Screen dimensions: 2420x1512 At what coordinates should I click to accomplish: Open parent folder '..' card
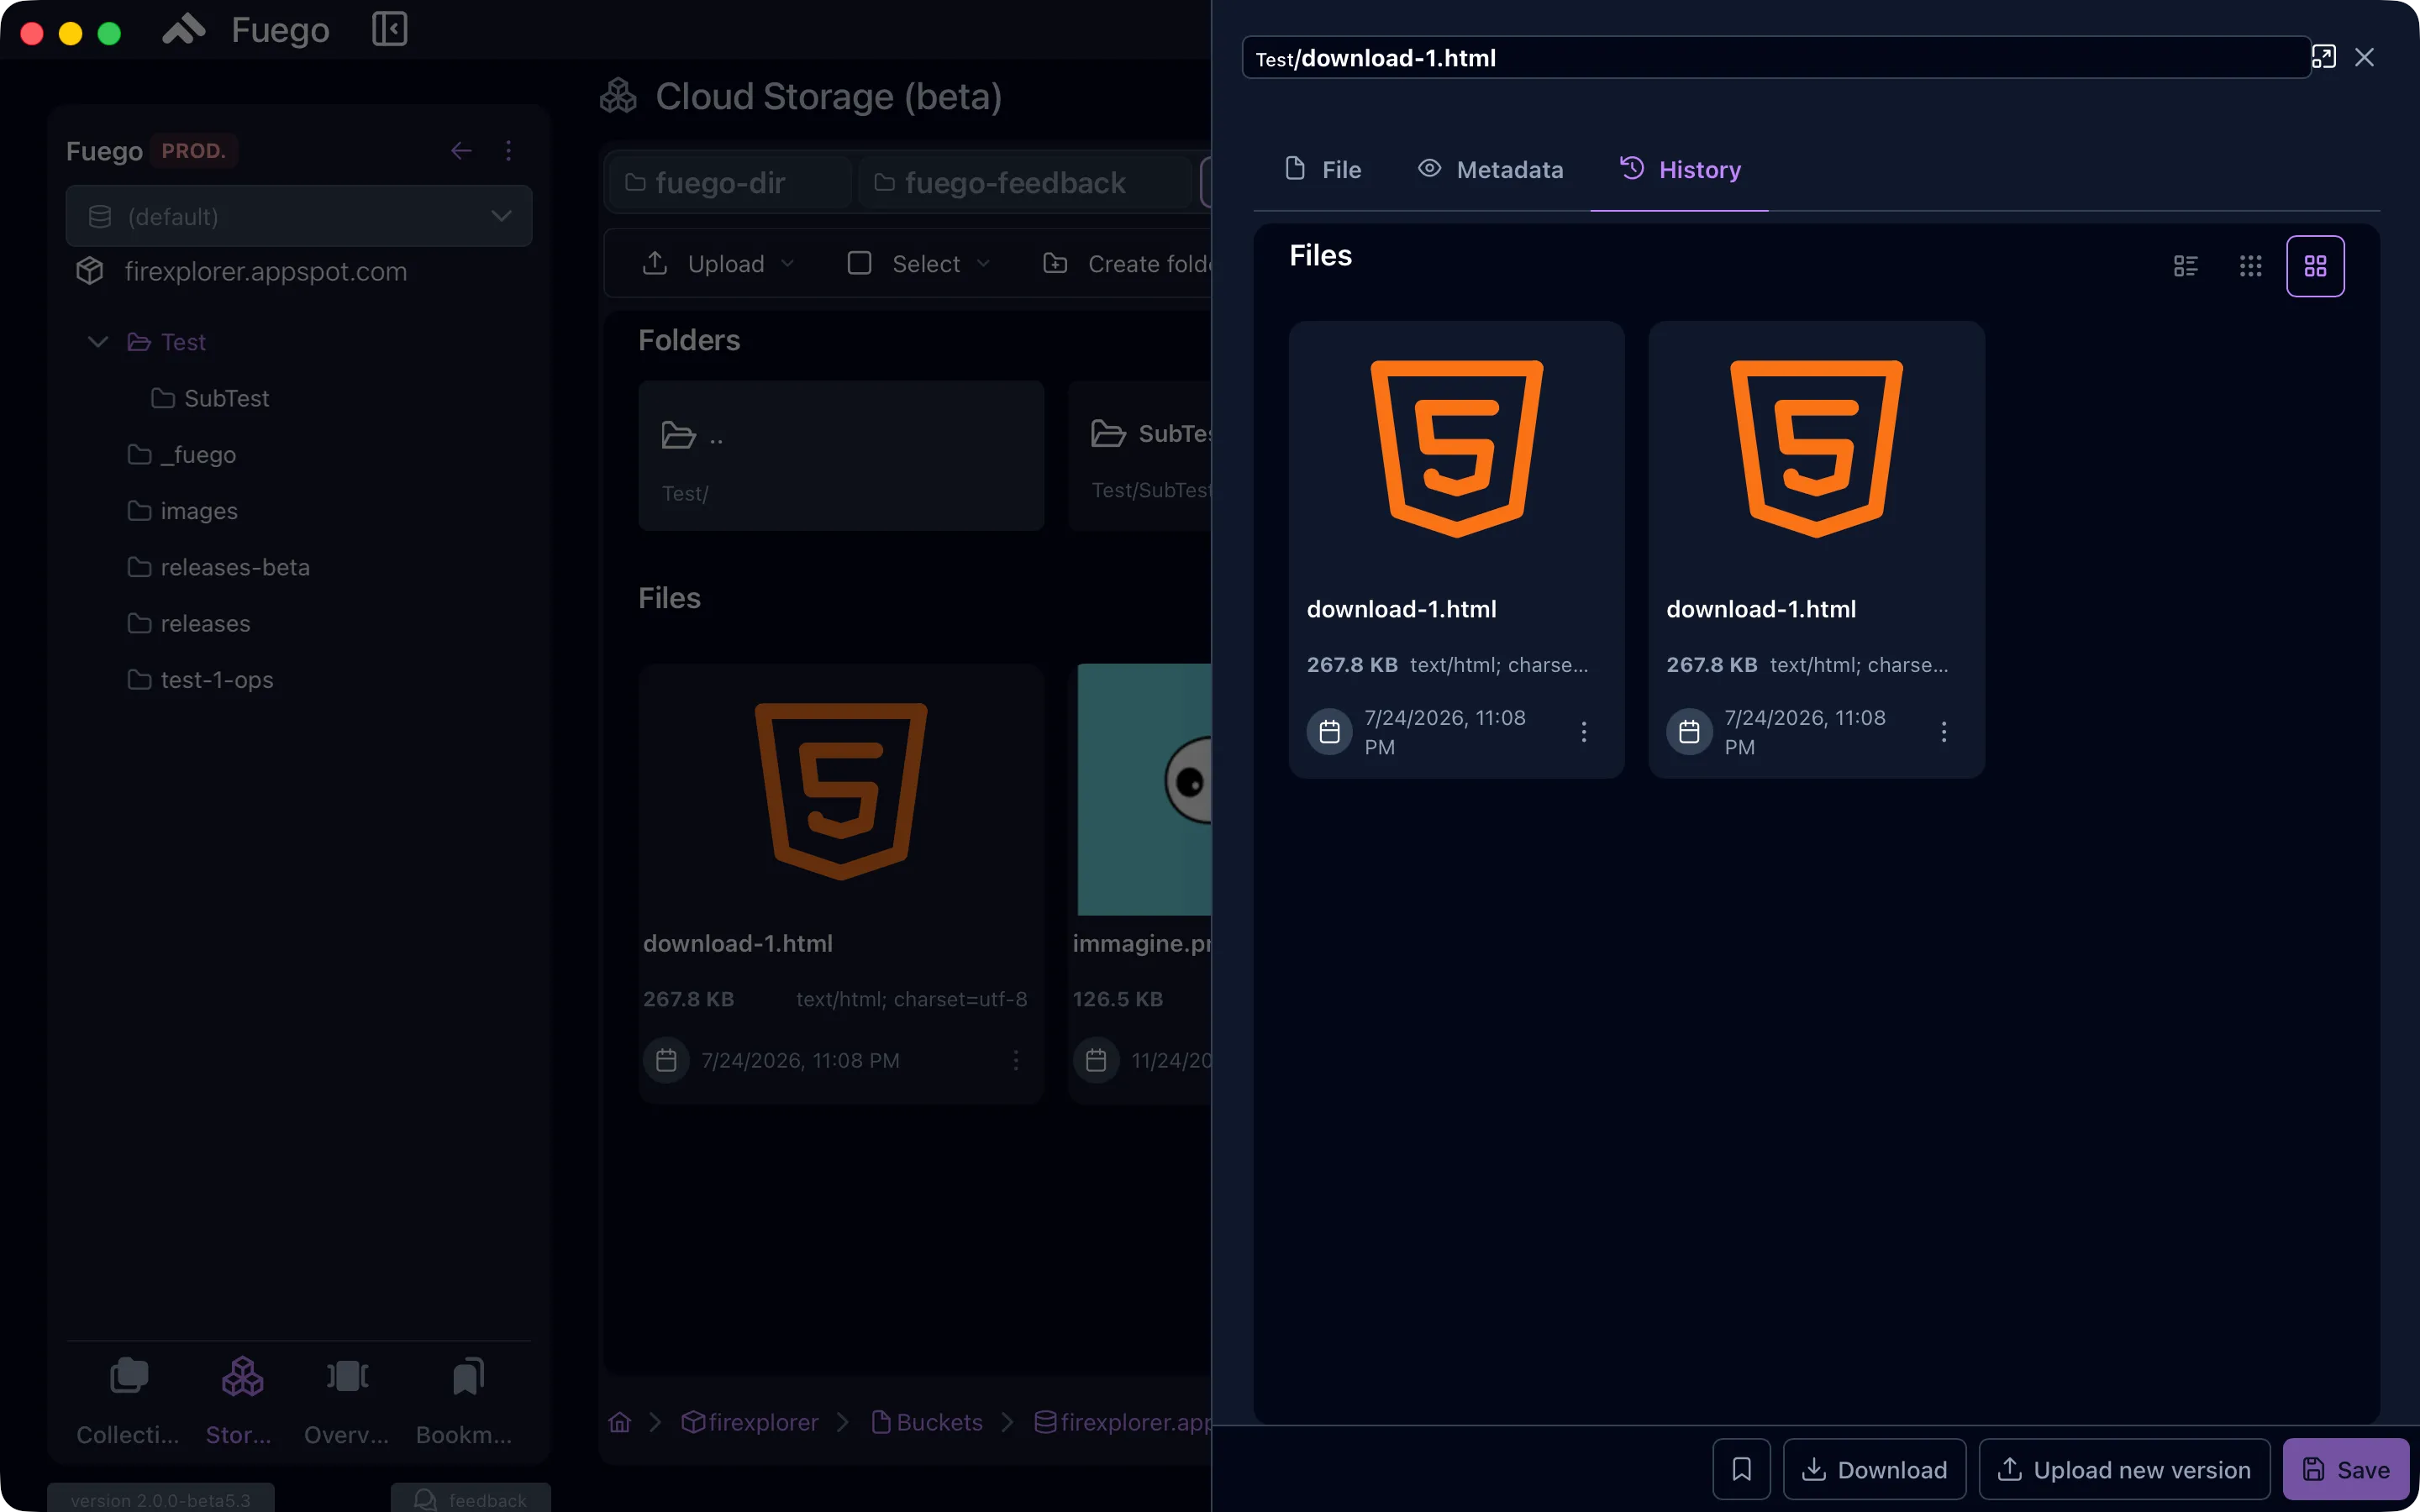click(x=841, y=455)
